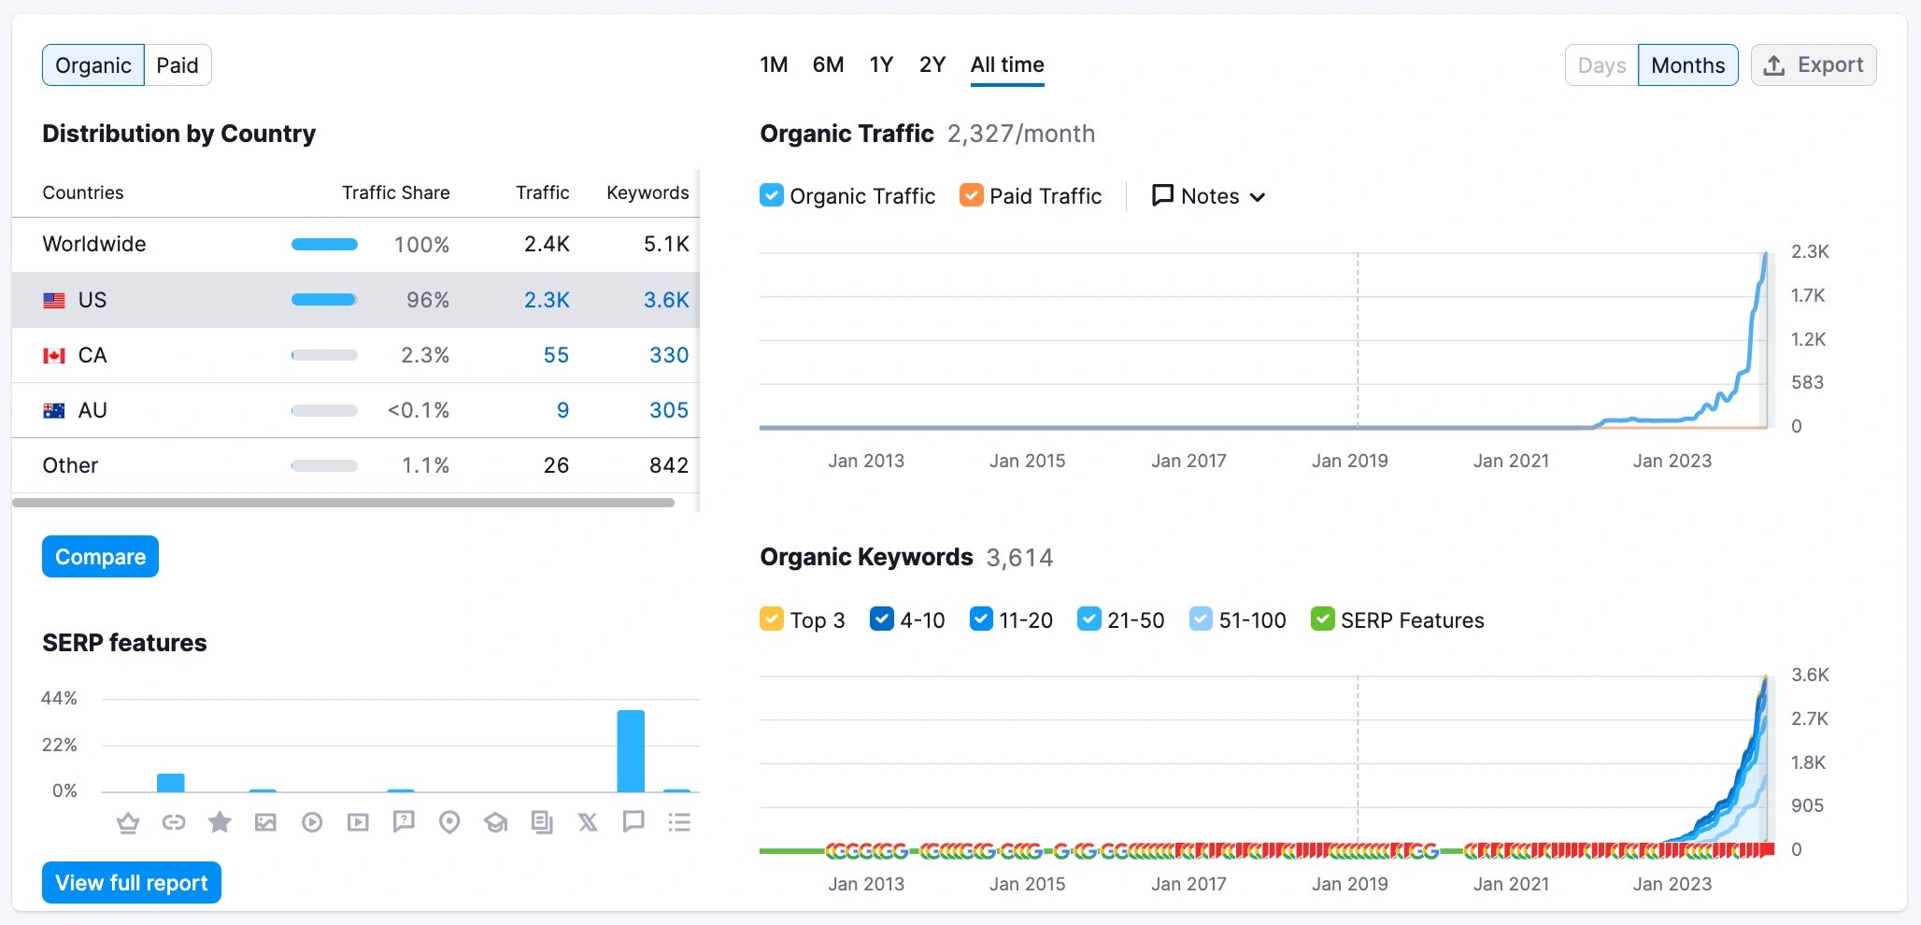Image resolution: width=1921 pixels, height=925 pixels.
Task: Select the 1M time range
Action: 774,64
